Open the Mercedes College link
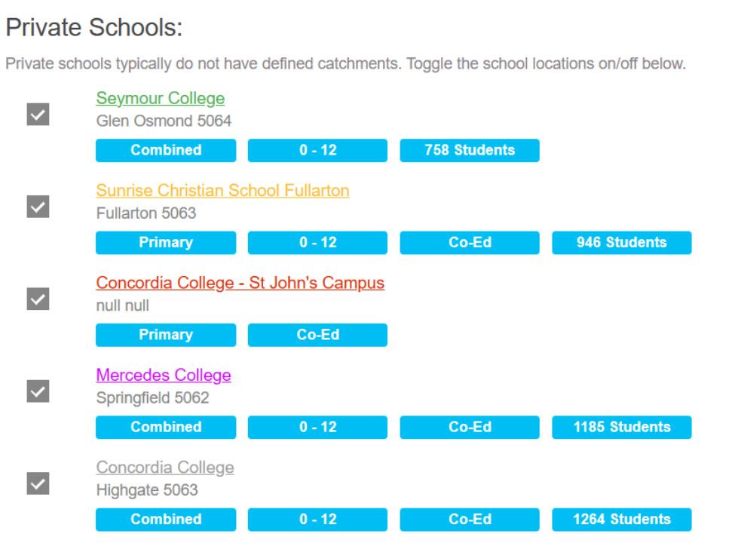 pyautogui.click(x=163, y=376)
